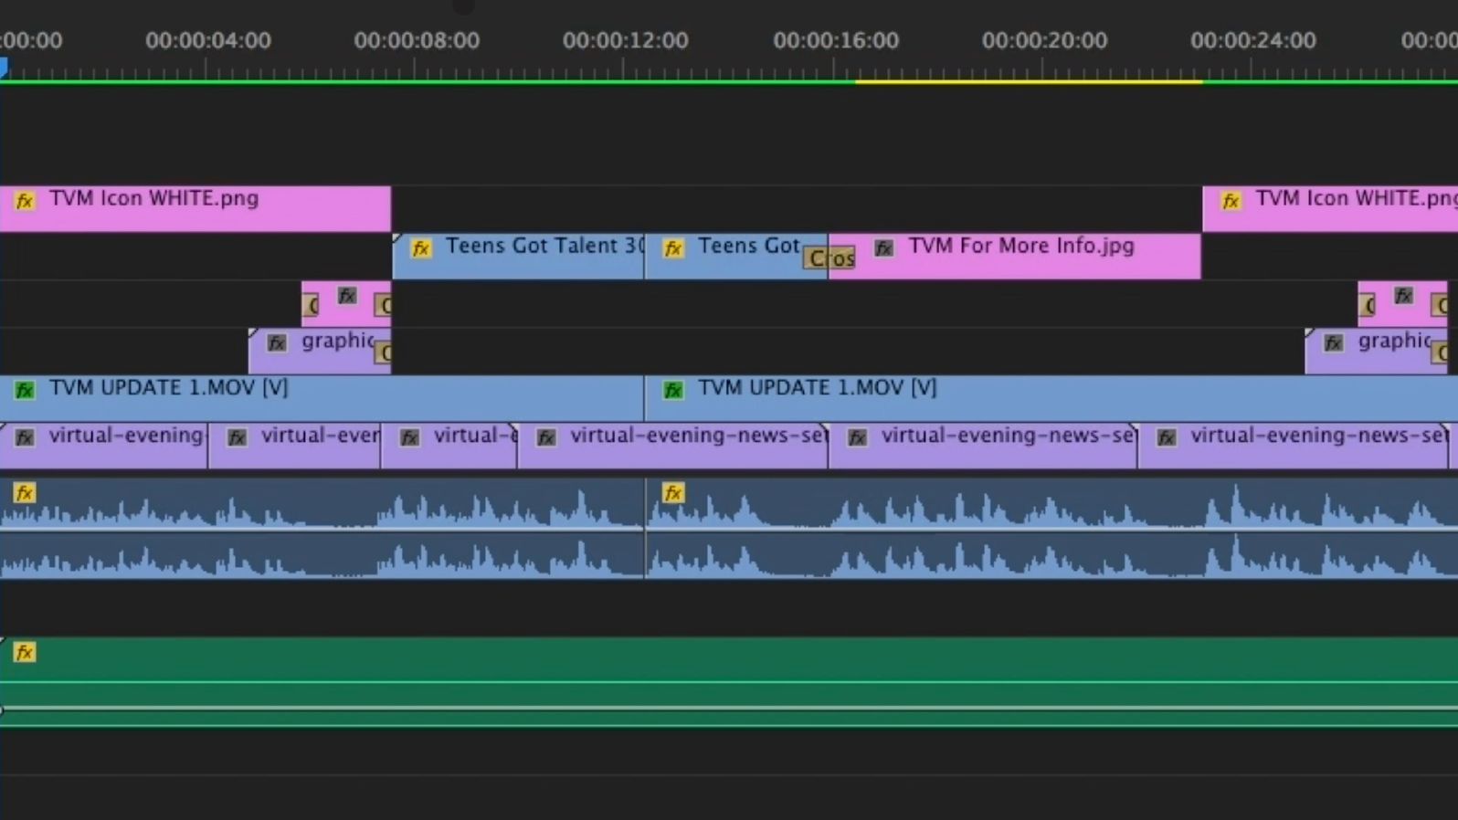Click fx badge on first virtual-evening clip
The image size is (1458, 820).
pyautogui.click(x=25, y=437)
